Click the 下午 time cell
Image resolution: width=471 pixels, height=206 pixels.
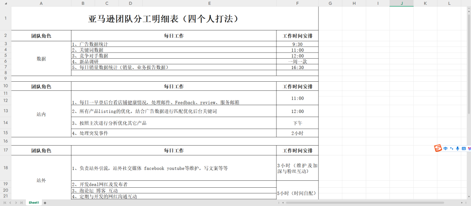click(x=297, y=123)
